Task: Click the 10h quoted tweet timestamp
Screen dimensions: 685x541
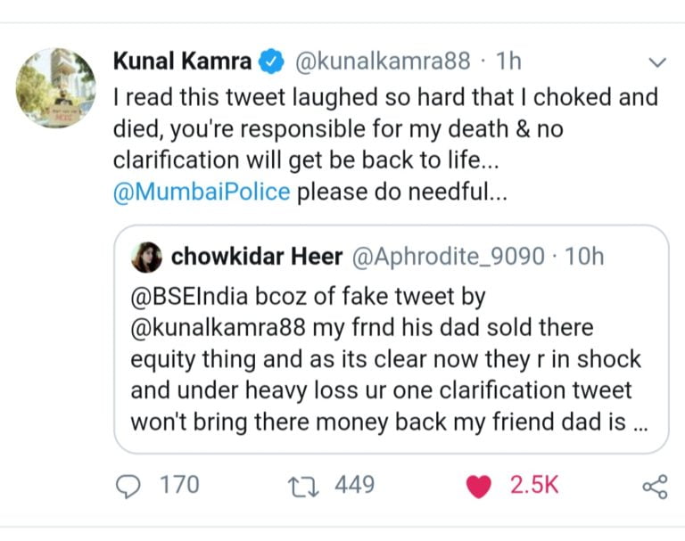Action: [584, 258]
